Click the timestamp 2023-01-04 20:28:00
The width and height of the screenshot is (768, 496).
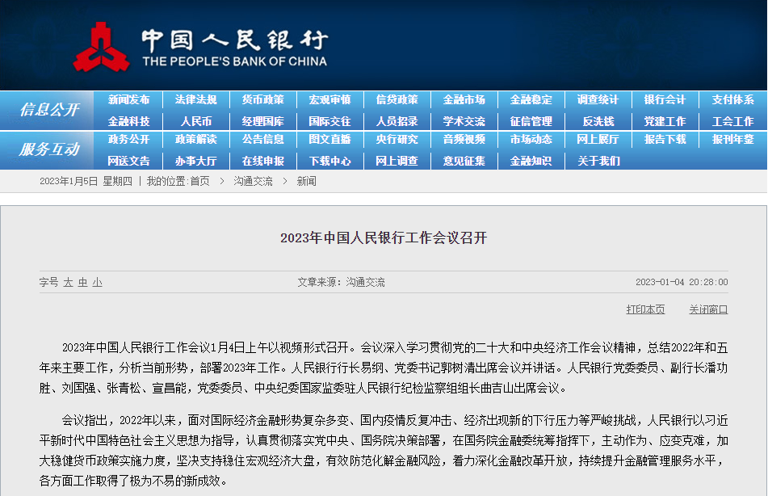tap(682, 282)
